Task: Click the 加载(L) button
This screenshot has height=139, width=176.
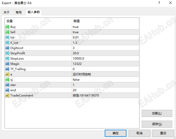Action: [x=157, y=113]
